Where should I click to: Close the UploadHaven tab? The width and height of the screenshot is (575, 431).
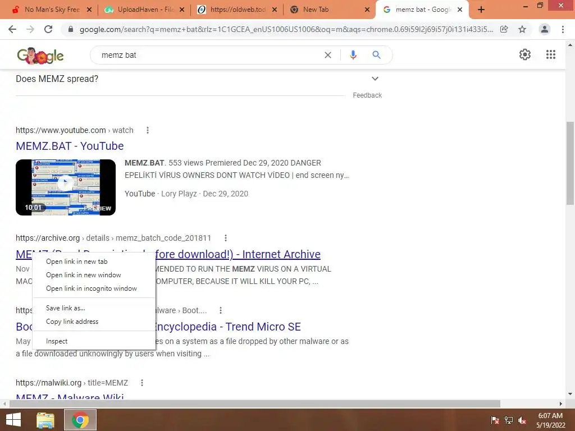coord(182,10)
